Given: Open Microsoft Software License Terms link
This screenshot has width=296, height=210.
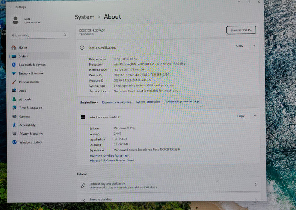Looking at the screenshot, I should point(112,160).
